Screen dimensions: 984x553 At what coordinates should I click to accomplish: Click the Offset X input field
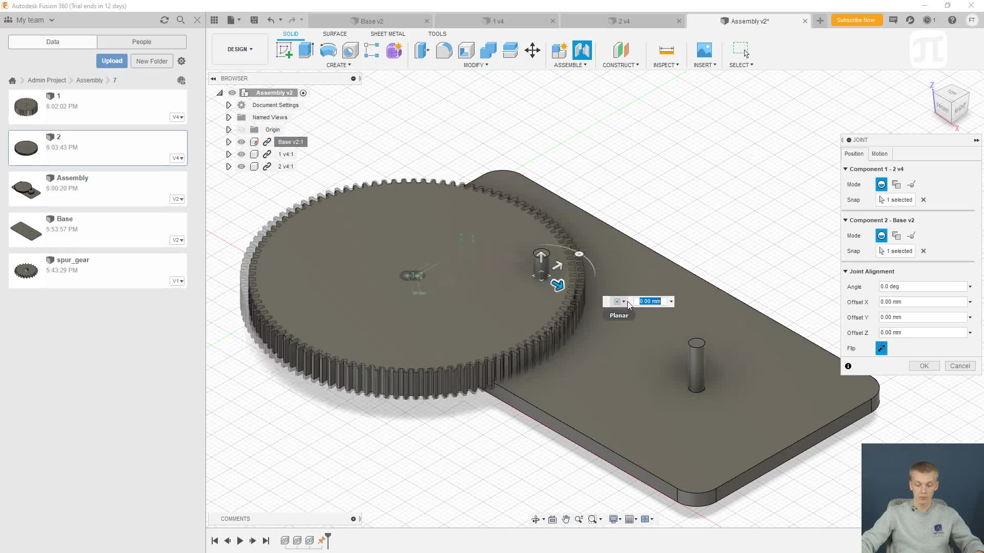click(922, 302)
